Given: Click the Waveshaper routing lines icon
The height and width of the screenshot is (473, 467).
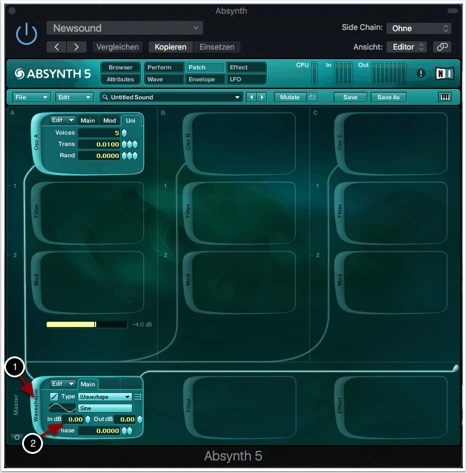Looking at the screenshot, I should (138, 396).
